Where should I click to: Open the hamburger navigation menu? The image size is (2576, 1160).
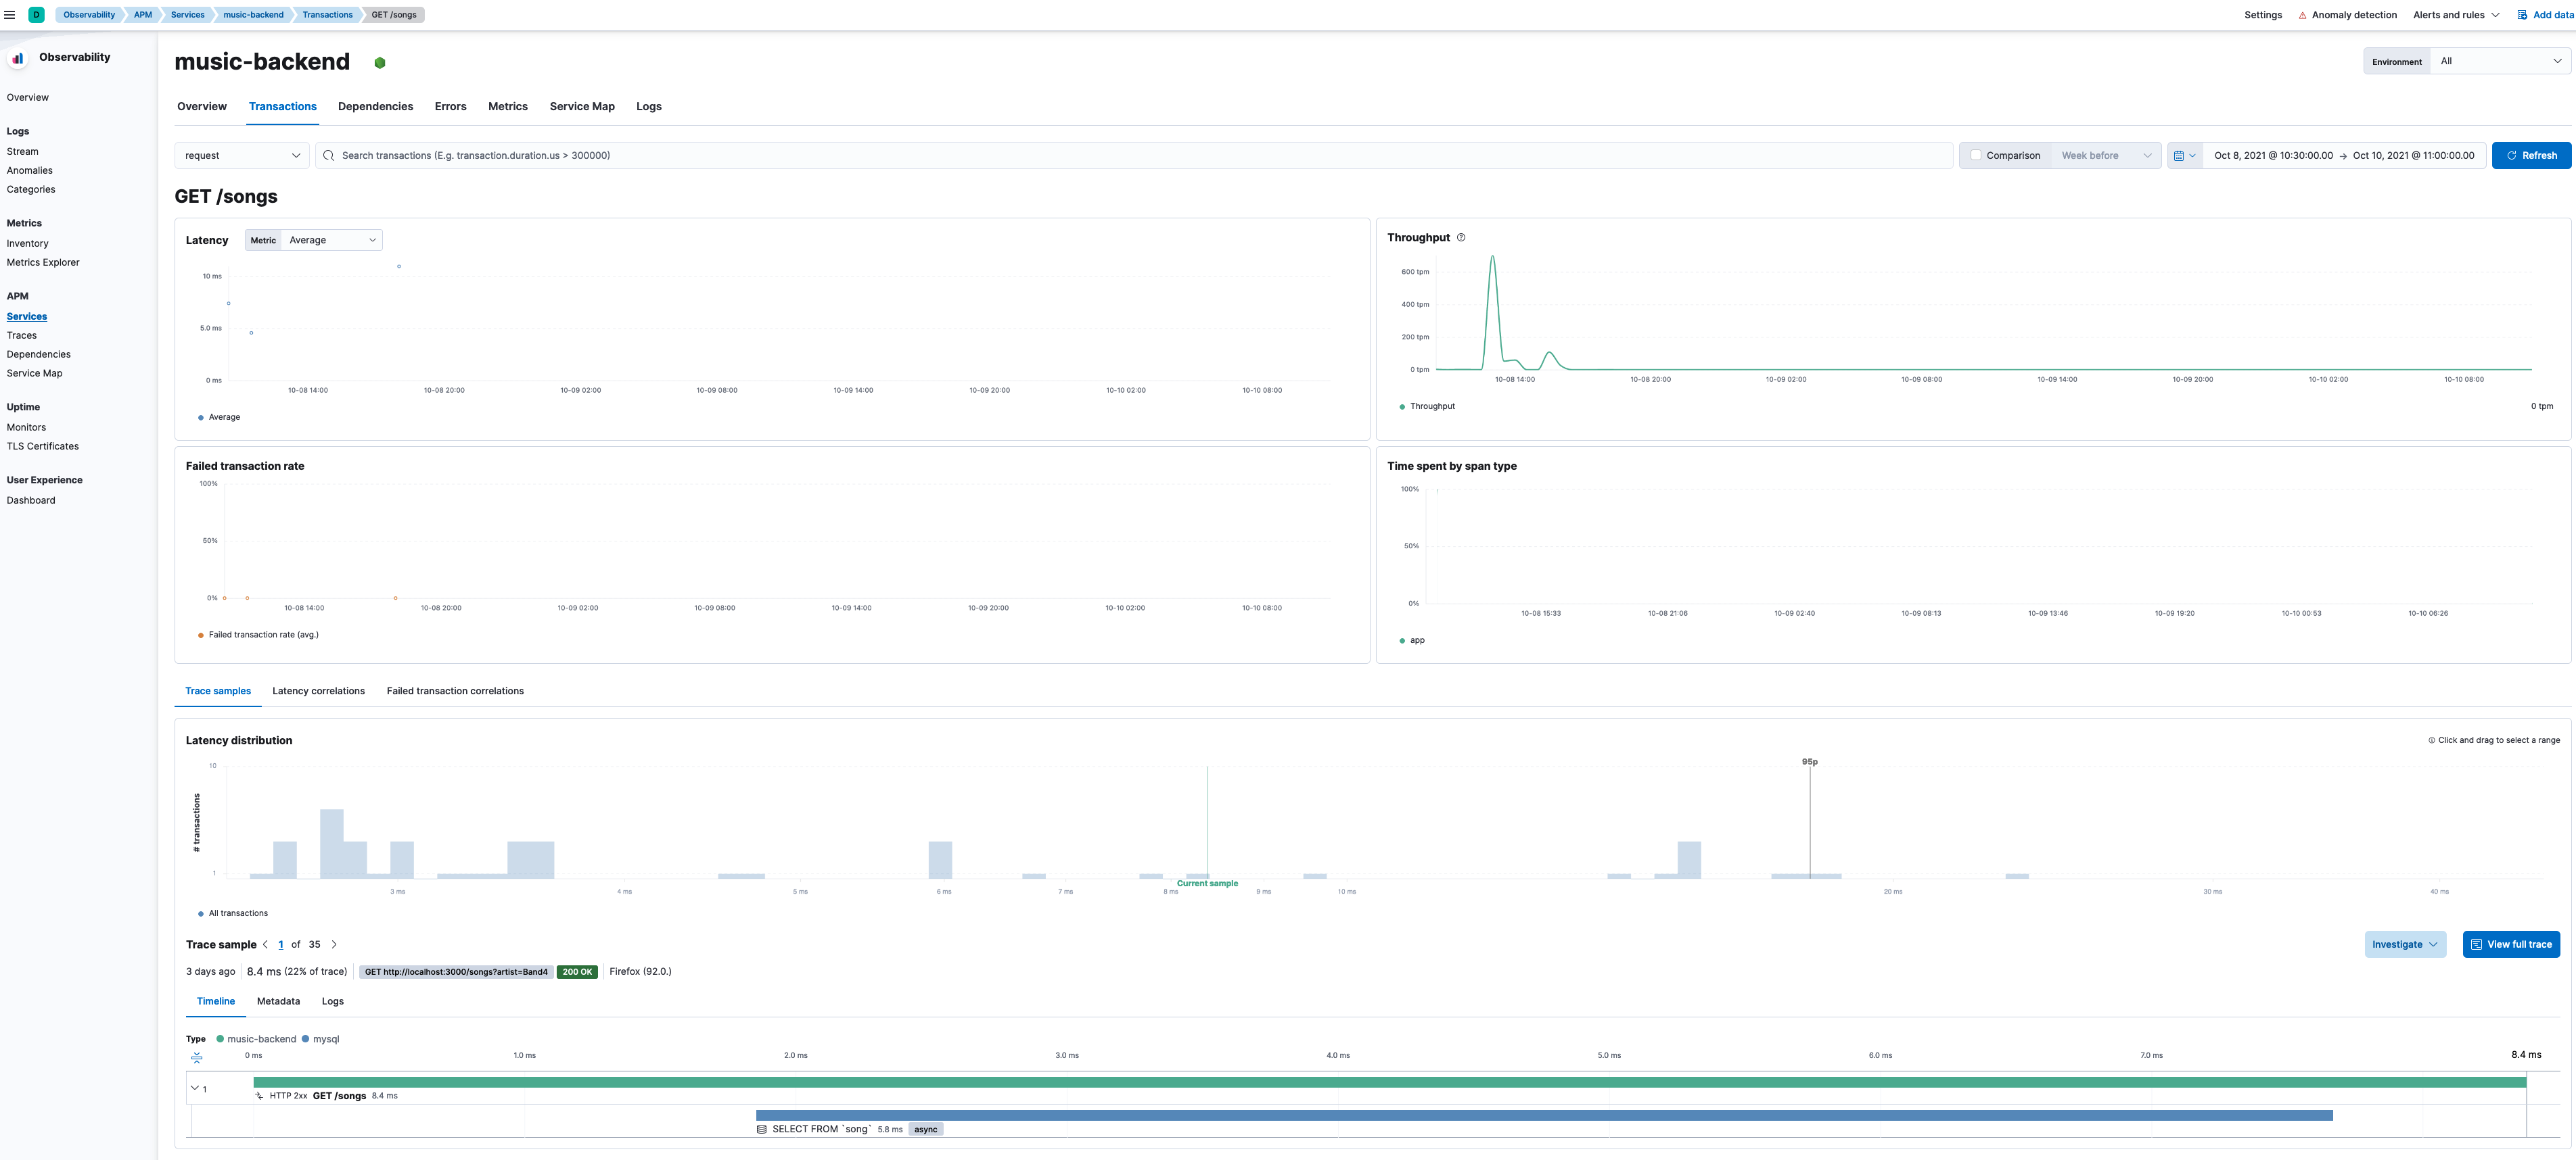(10, 15)
